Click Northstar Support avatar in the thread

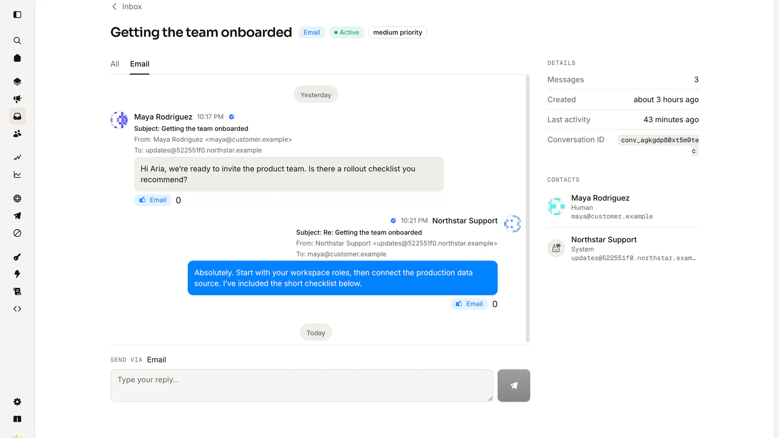click(513, 224)
